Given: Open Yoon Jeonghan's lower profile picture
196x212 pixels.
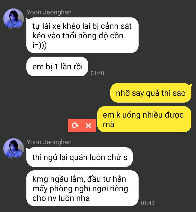Looking at the screenshot, I should coord(14,148).
